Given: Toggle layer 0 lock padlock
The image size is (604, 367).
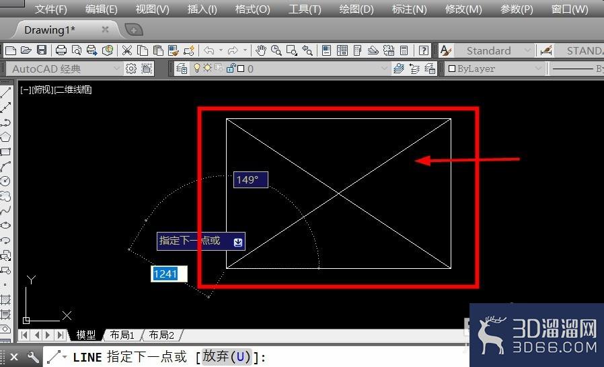Looking at the screenshot, I should 231,68.
